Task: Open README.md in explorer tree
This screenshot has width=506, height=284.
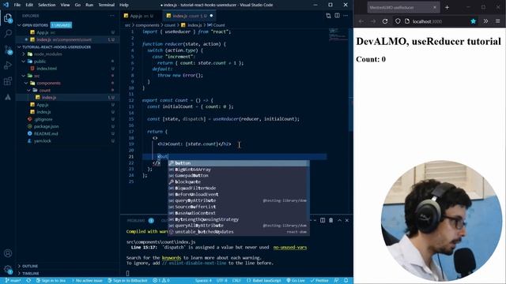Action: (46, 133)
